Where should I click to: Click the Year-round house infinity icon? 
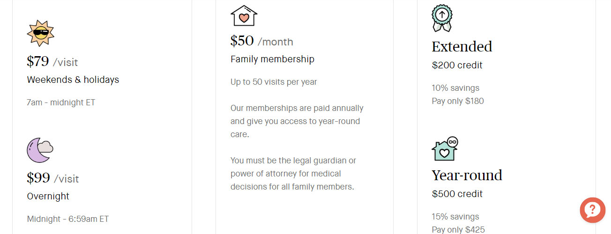[444, 149]
